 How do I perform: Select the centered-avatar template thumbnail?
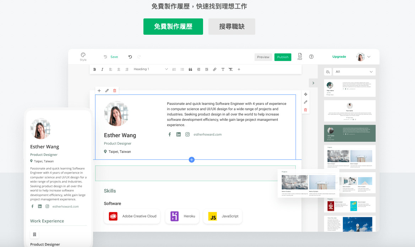[x=350, y=111]
